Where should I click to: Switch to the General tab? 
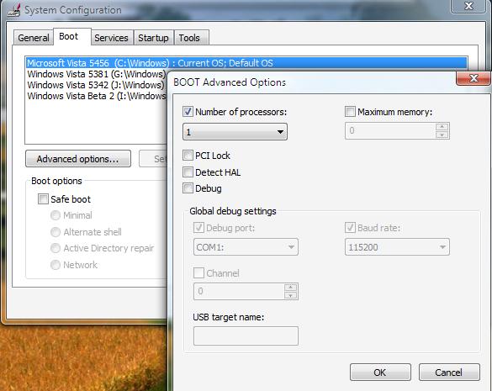pyautogui.click(x=34, y=38)
